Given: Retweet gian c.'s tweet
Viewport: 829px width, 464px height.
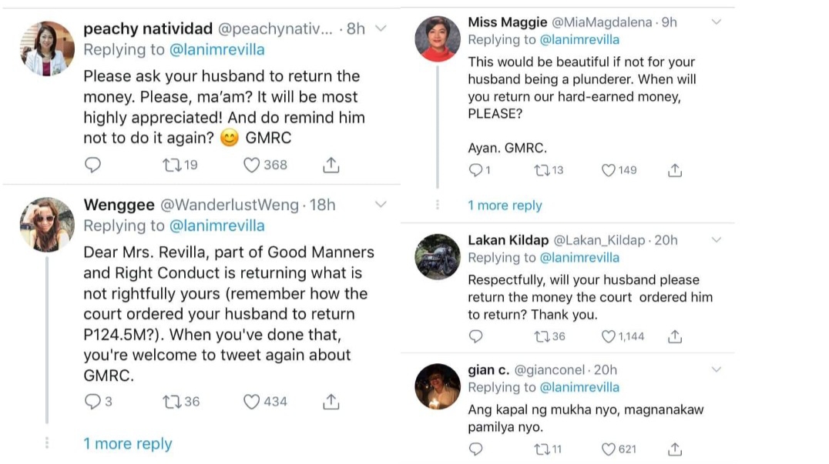Looking at the screenshot, I should 542,449.
